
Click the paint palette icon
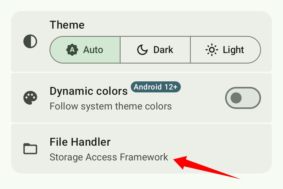point(30,98)
